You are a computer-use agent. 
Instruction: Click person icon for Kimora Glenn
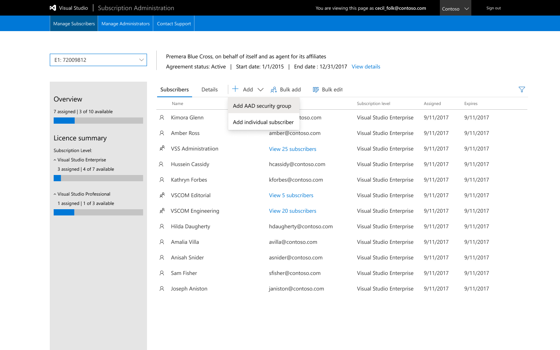[x=162, y=117]
